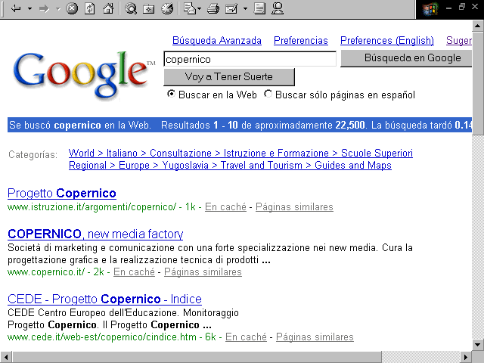Click the Back arrow toolbar button
Viewport: 484px width, 363px height.
15,8
